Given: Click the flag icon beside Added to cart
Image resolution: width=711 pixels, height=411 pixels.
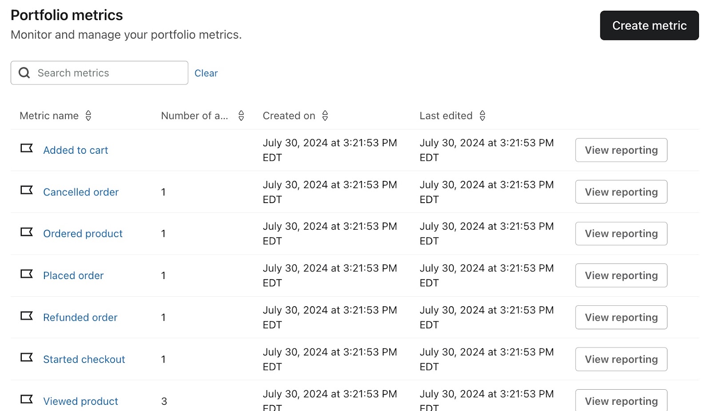Looking at the screenshot, I should click(x=27, y=148).
